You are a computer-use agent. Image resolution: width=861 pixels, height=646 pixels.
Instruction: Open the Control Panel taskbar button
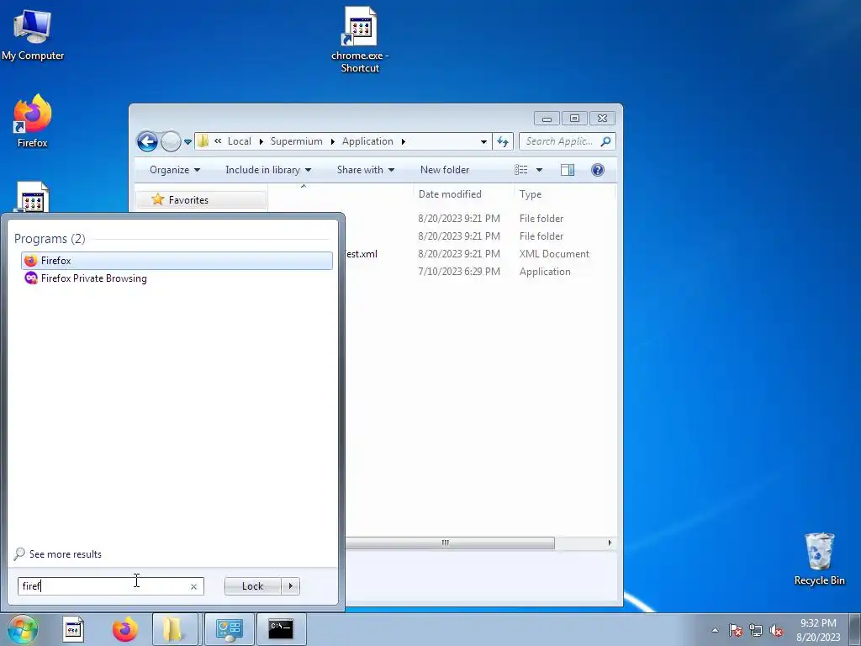coord(229,629)
